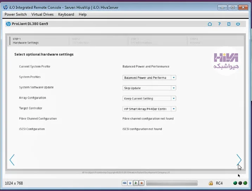Open the Help menu
This screenshot has height=191, width=252.
click(x=83, y=14)
